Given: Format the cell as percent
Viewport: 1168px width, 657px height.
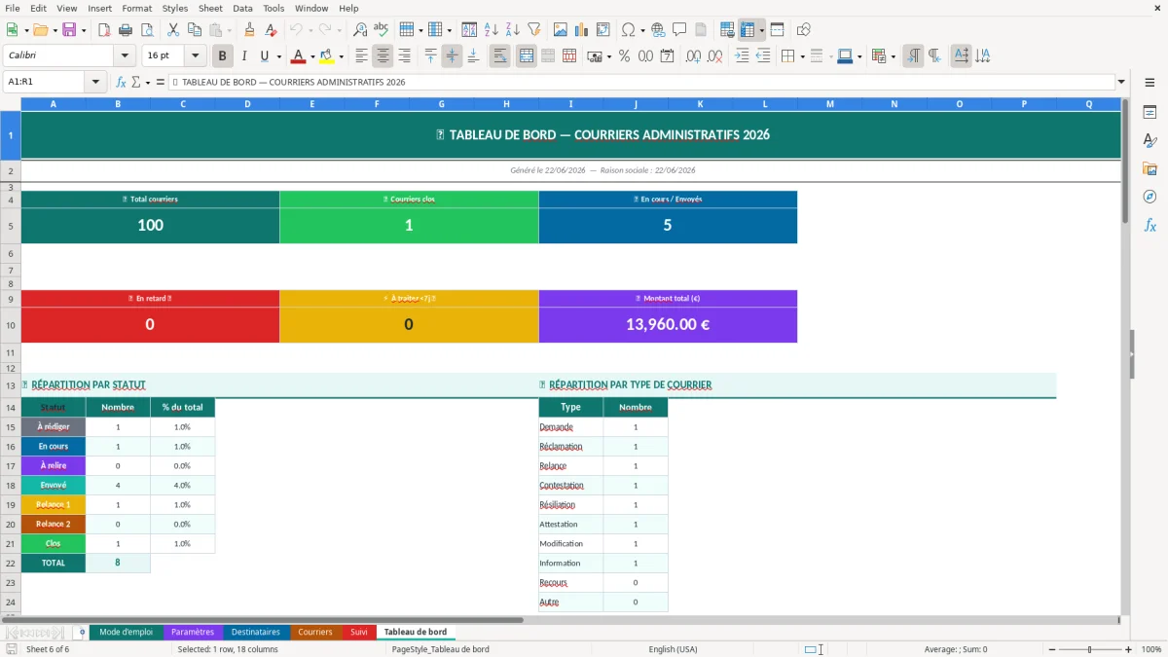Looking at the screenshot, I should point(625,56).
